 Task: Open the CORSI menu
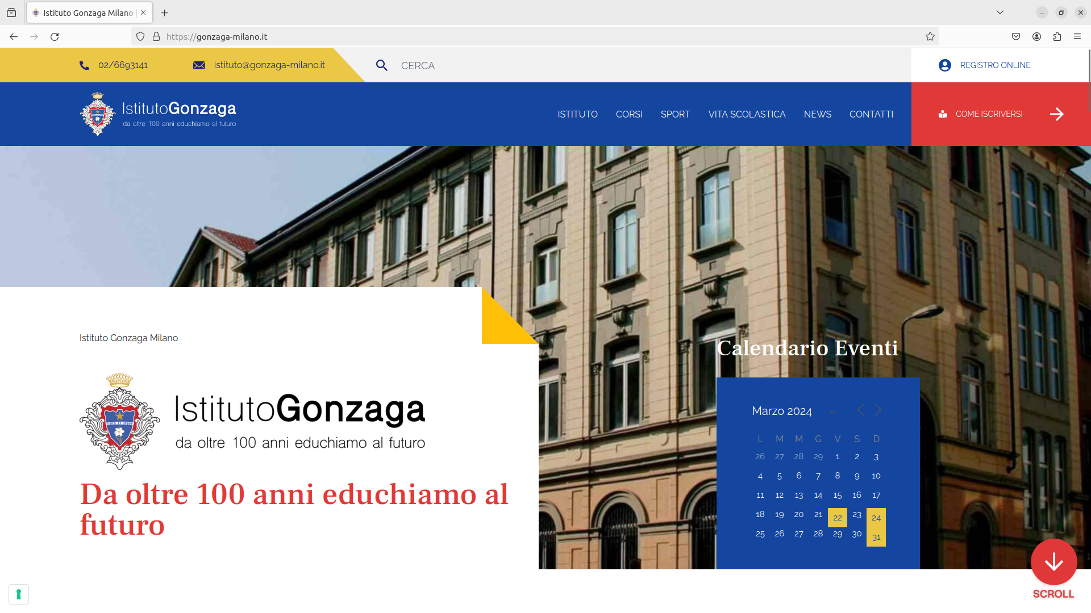(629, 114)
